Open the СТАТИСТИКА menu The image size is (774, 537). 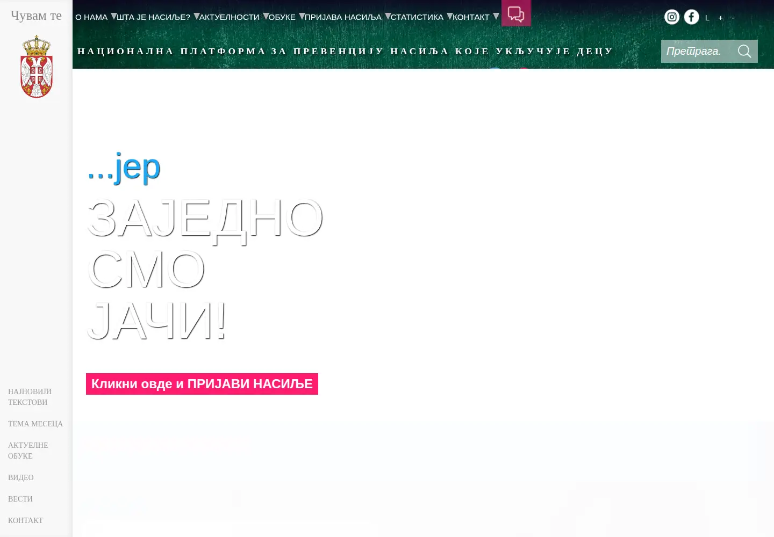(417, 17)
